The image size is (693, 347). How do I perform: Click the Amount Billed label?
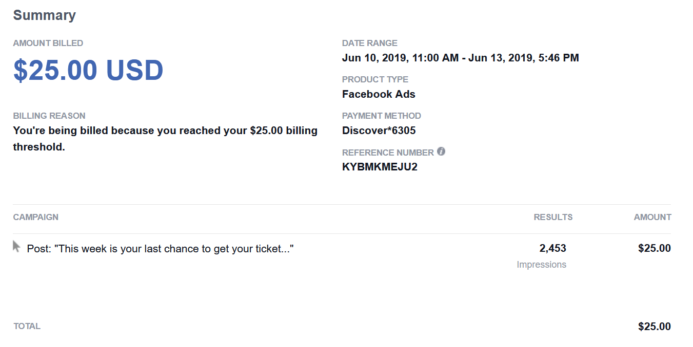click(48, 44)
